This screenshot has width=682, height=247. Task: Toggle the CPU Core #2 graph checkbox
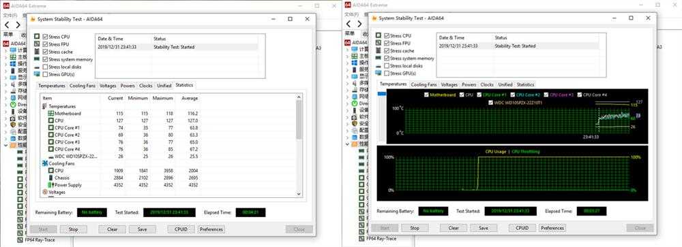(512, 95)
